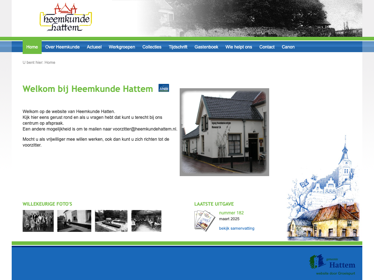This screenshot has width=374, height=280.
Task: Click the WILLEKEURIGE FOTO'S heading
Action: (x=47, y=204)
